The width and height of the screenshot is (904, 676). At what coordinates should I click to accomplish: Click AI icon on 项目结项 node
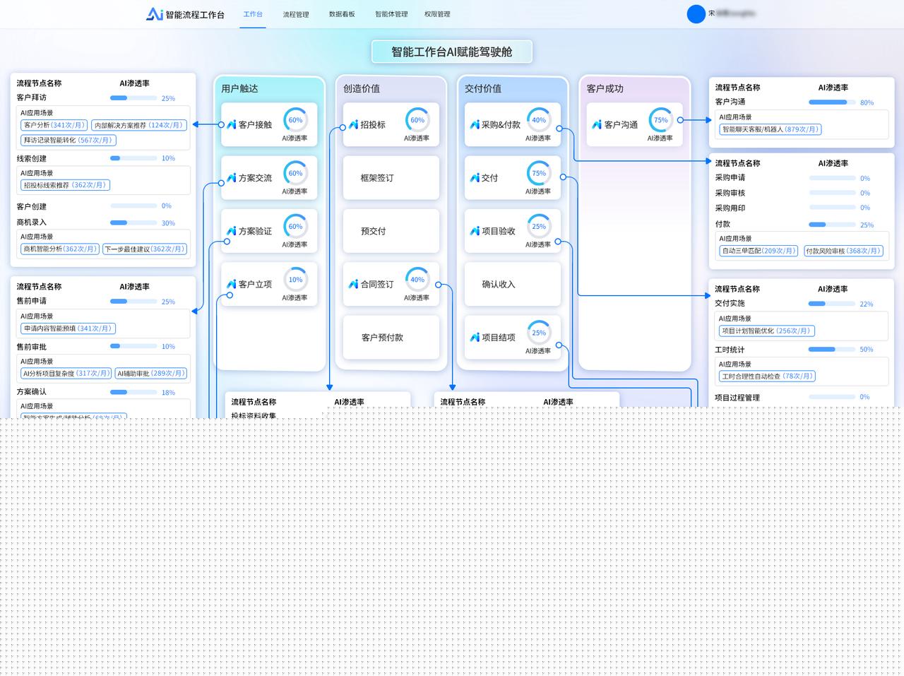click(x=475, y=338)
